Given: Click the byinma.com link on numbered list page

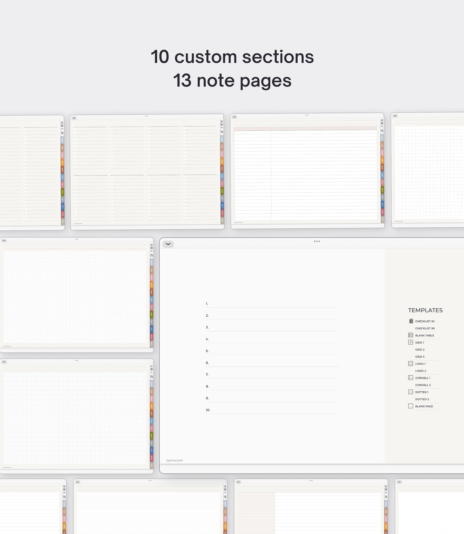Looking at the screenshot, I should click(174, 460).
